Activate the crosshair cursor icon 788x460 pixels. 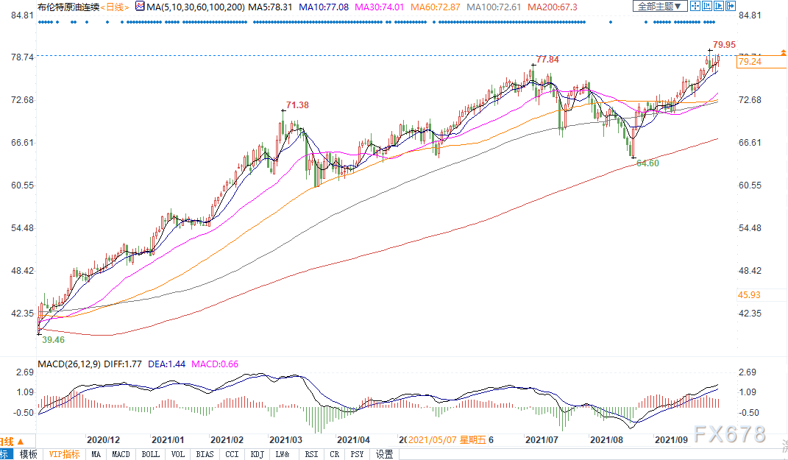(x=695, y=7)
